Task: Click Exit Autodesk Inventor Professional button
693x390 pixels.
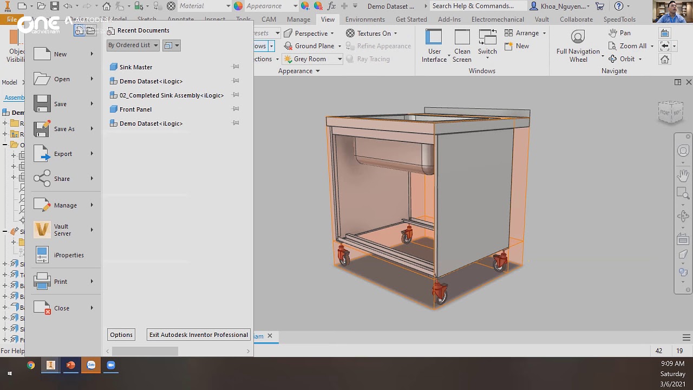Action: (x=199, y=335)
